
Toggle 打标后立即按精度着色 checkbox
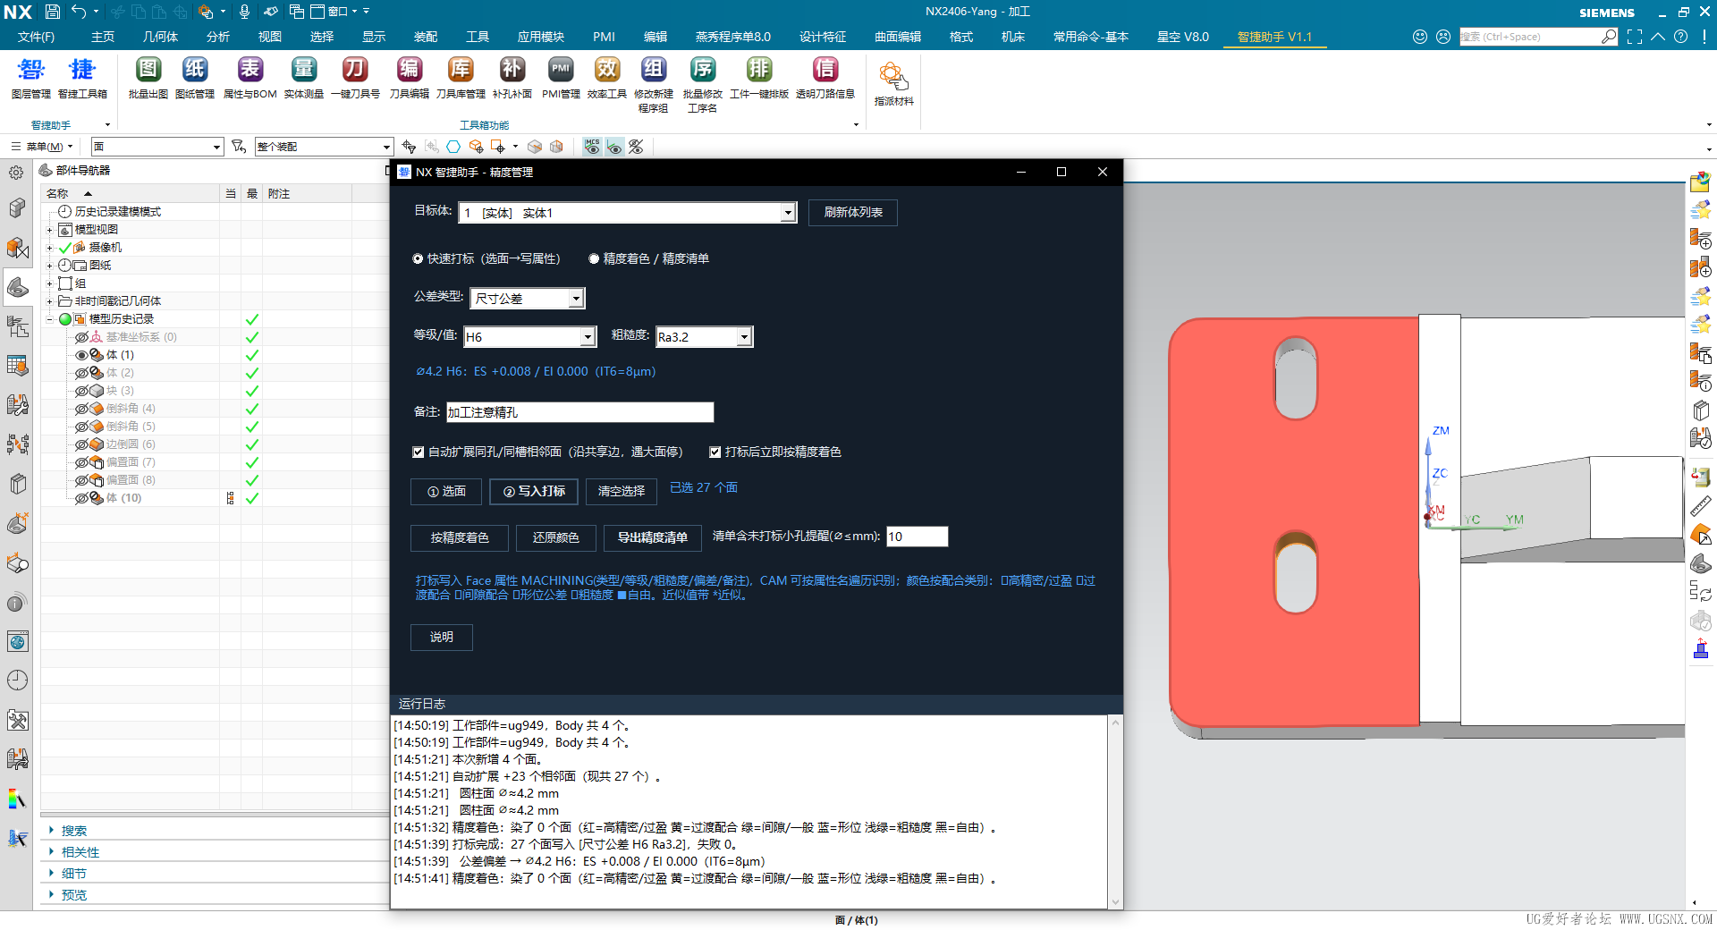coord(715,452)
